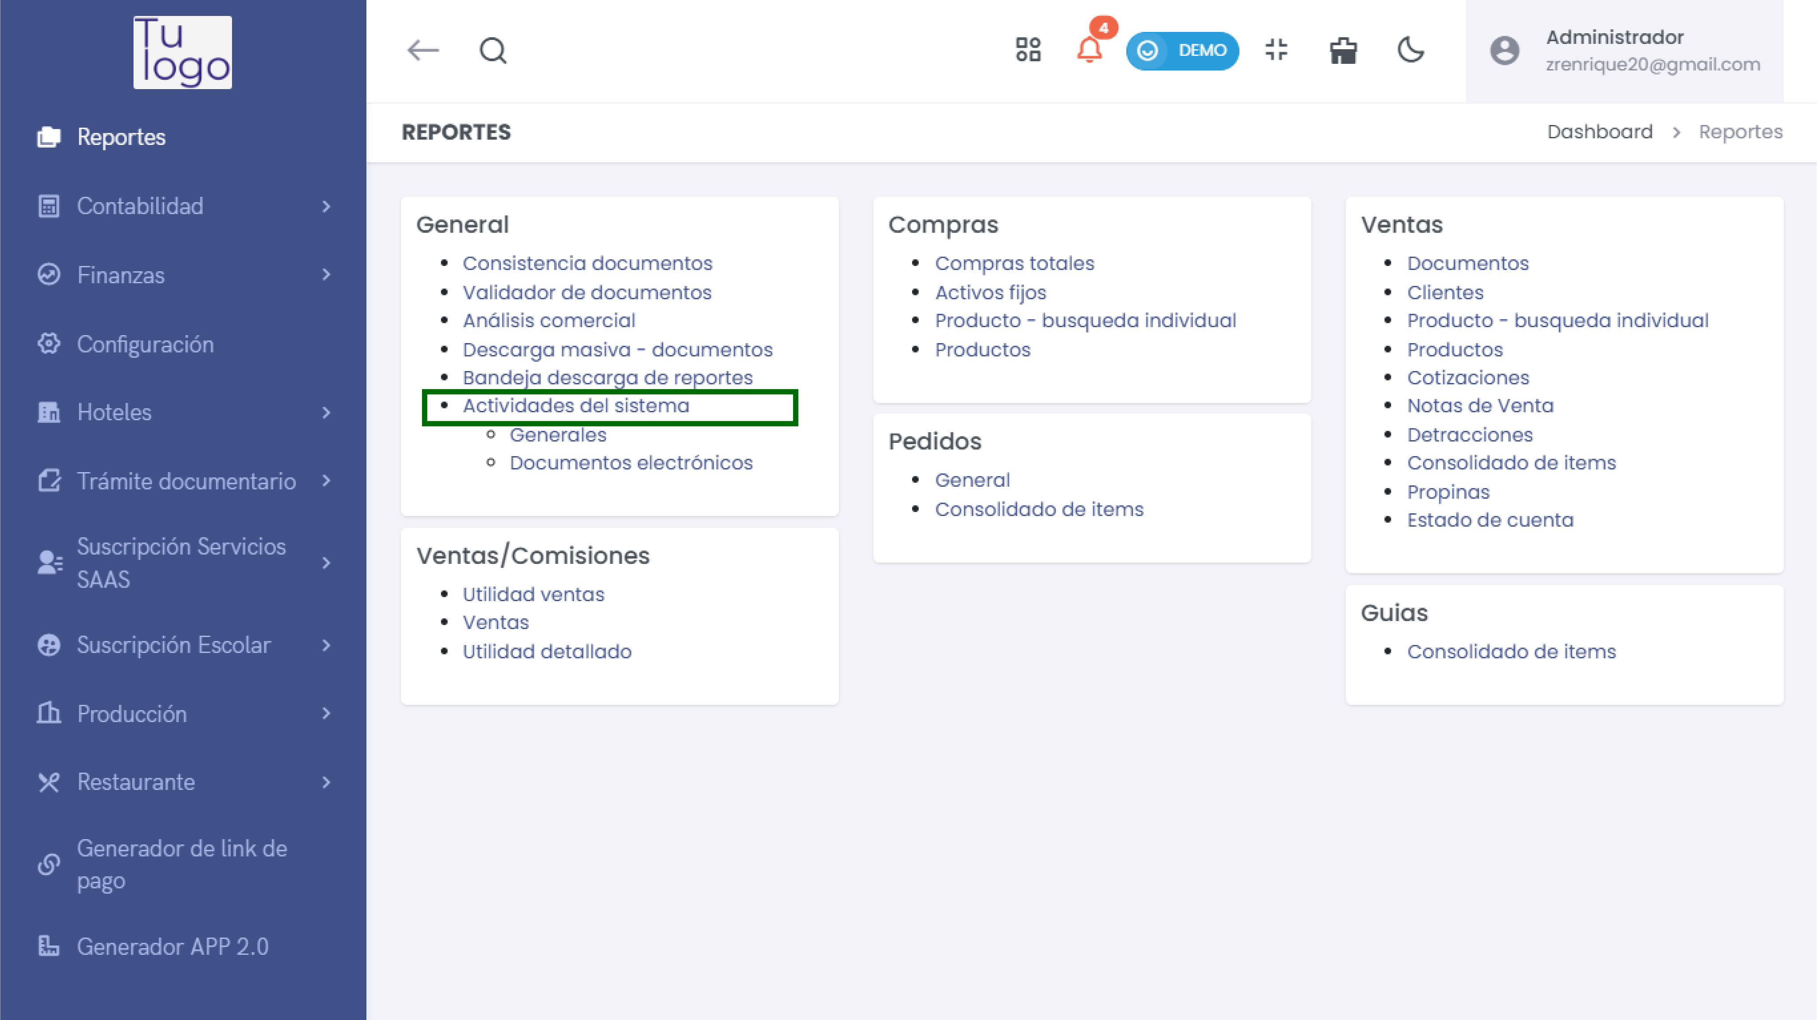Open Pedidos General report

click(x=972, y=480)
